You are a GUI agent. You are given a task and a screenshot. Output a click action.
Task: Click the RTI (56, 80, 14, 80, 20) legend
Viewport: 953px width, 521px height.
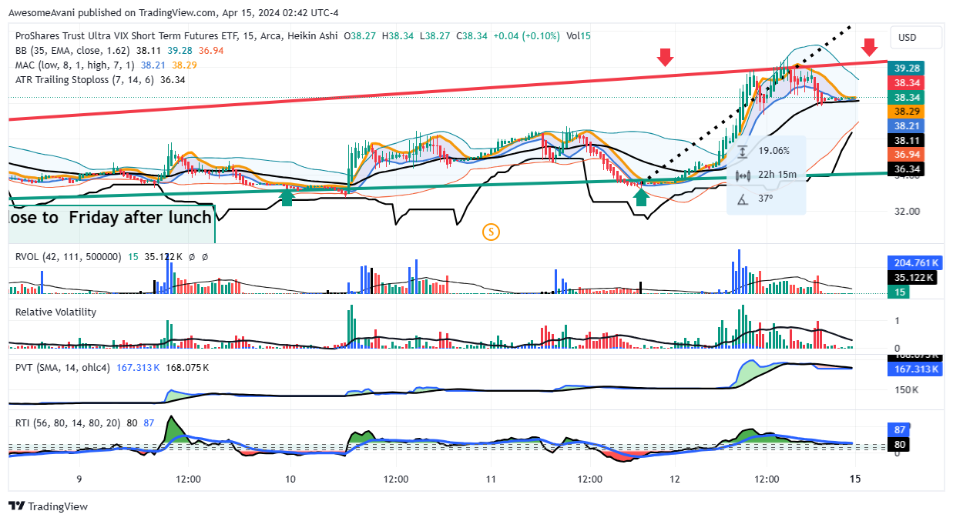(68, 422)
